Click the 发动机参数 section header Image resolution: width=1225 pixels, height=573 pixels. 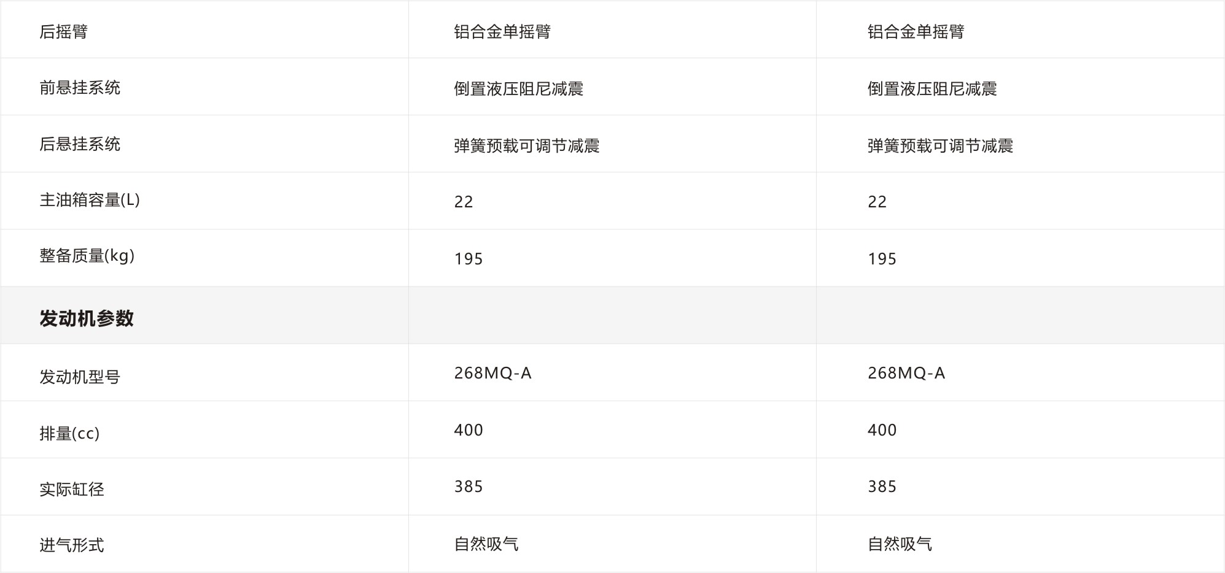click(x=87, y=318)
